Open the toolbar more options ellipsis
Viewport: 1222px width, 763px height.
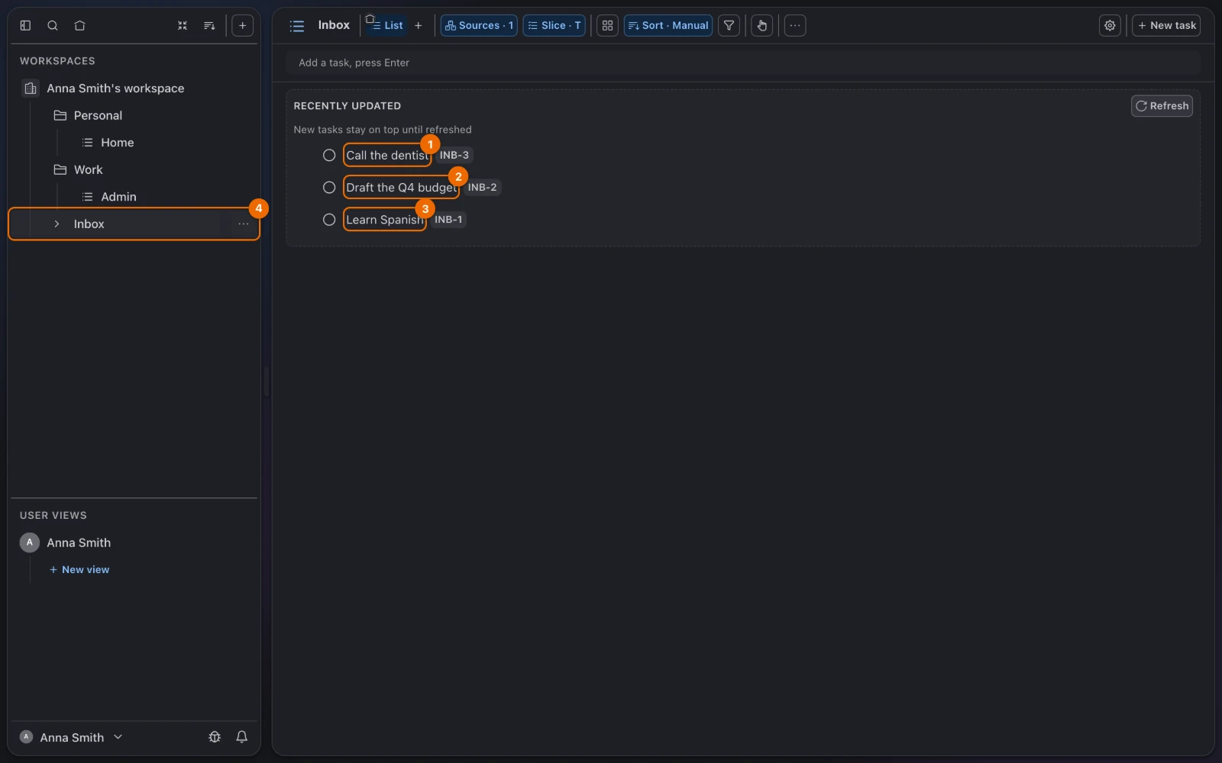795,25
